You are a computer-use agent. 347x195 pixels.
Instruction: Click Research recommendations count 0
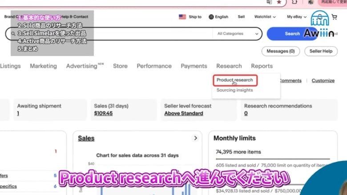[246, 113]
